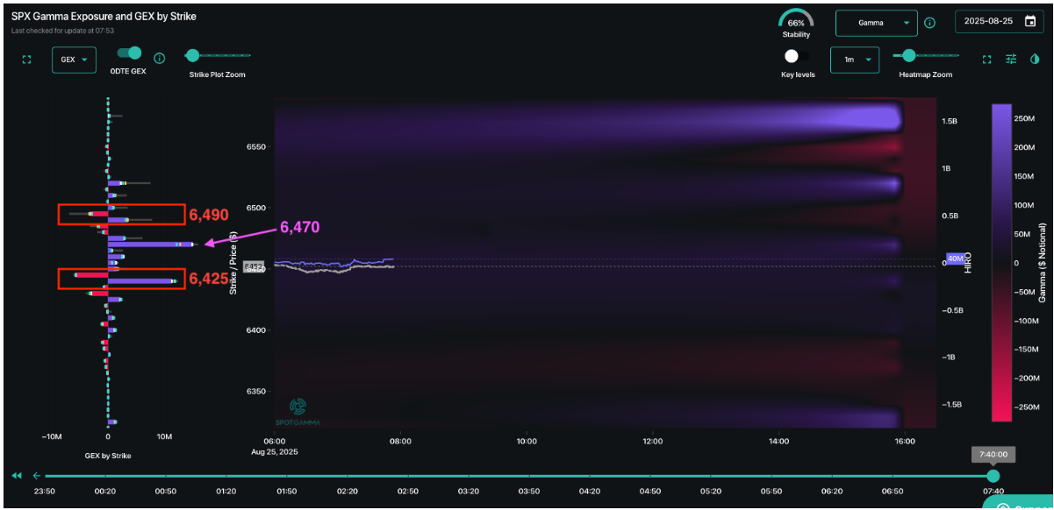1054x510 pixels.
Task: Click the current price label on strike axis
Action: click(x=255, y=266)
